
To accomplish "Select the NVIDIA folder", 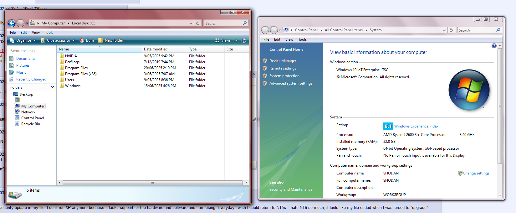I will [71, 56].
